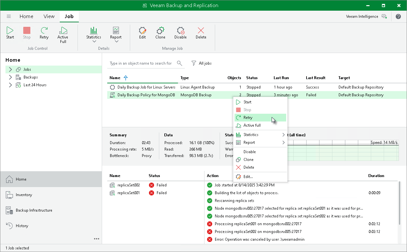Open the Backup Infrastructure view

click(34, 210)
